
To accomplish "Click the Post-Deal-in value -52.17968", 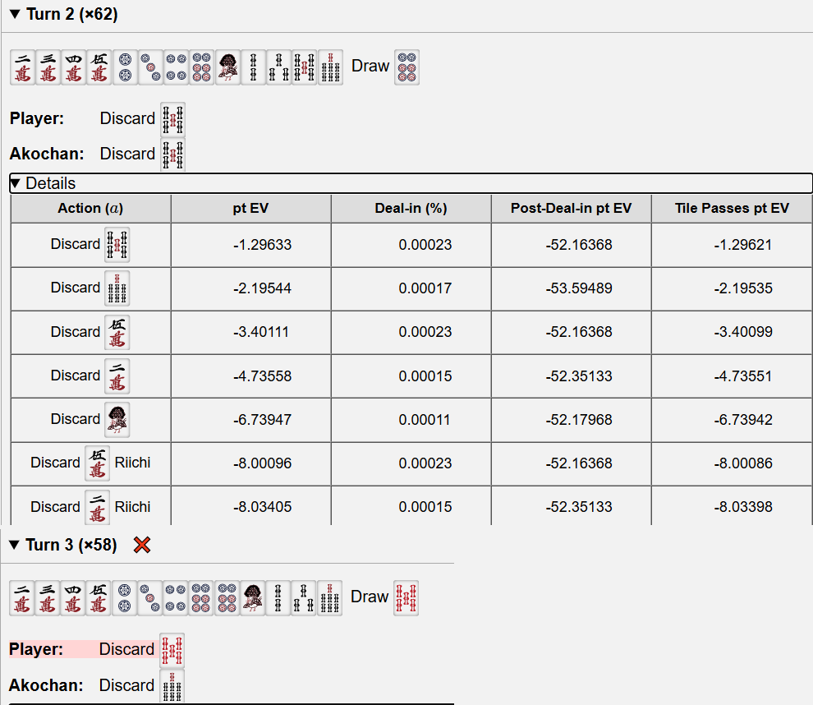I will point(579,420).
